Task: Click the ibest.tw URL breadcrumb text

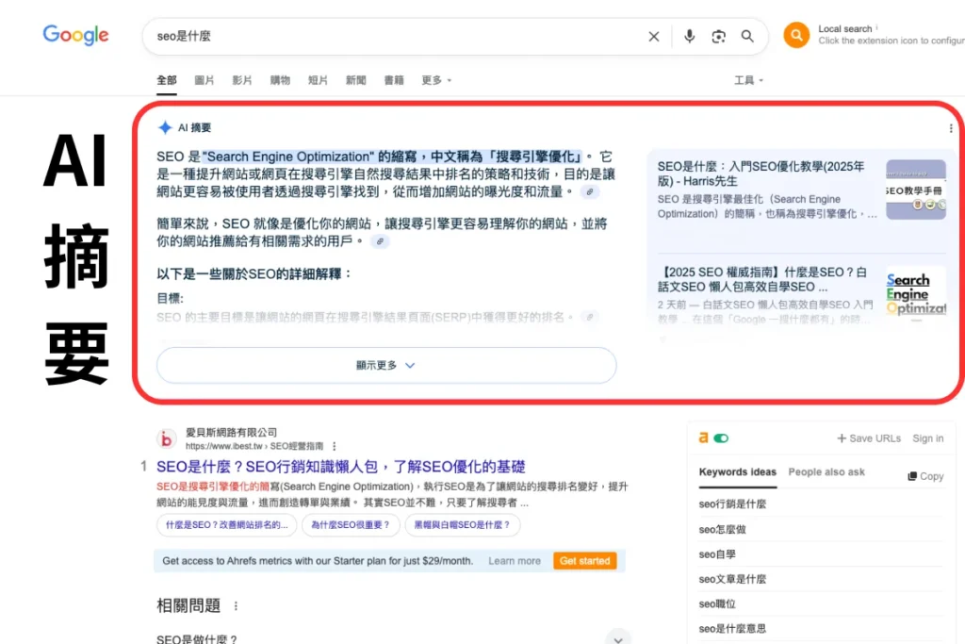Action: tap(254, 446)
